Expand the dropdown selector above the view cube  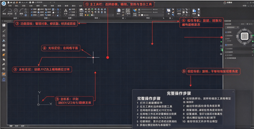point(232,28)
